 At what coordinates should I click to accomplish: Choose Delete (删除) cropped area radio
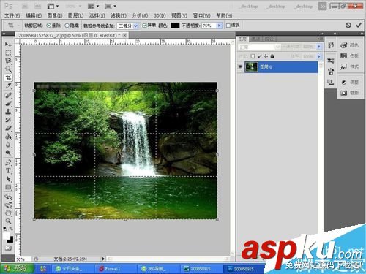pyautogui.click(x=49, y=26)
